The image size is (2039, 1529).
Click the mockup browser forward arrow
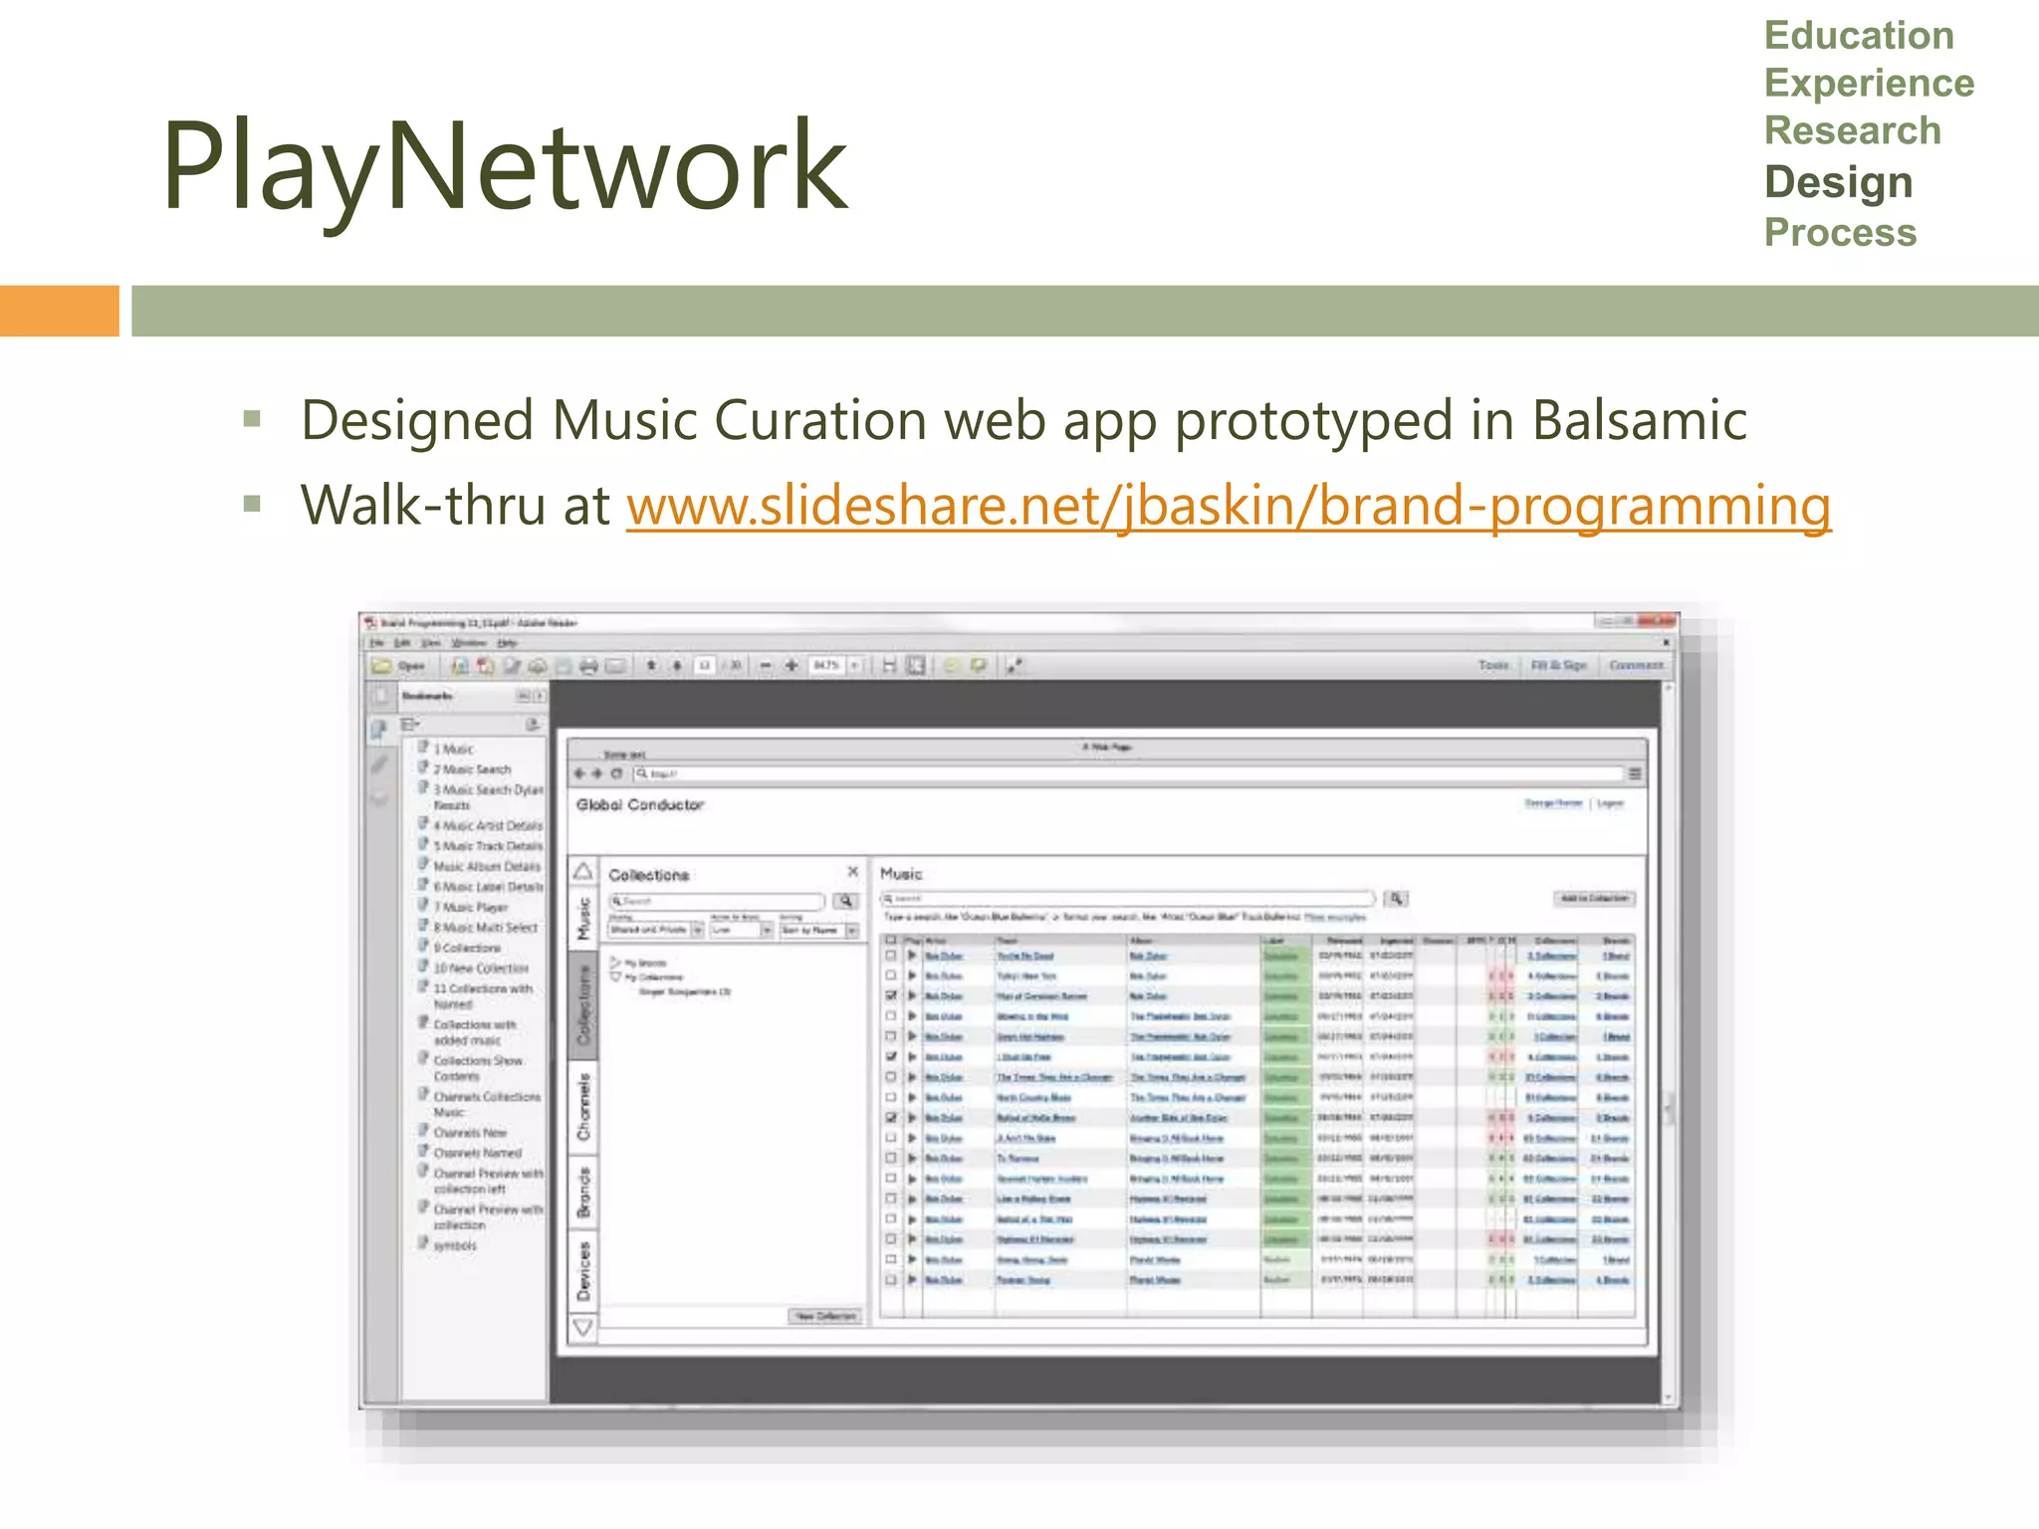pyautogui.click(x=597, y=773)
